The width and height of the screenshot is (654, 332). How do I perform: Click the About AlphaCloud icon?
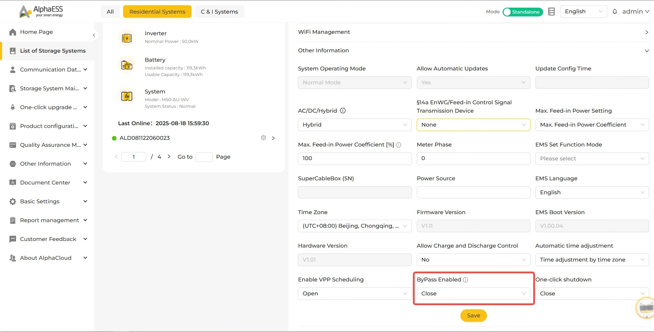13,258
